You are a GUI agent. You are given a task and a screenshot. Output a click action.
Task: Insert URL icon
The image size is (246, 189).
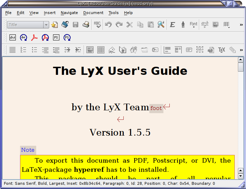point(211,50)
